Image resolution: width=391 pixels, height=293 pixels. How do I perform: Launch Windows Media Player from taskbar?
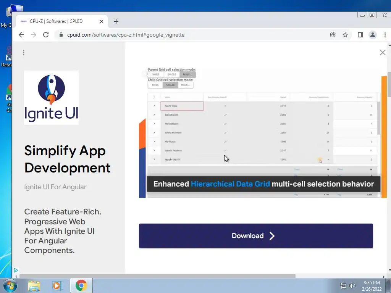point(57,285)
